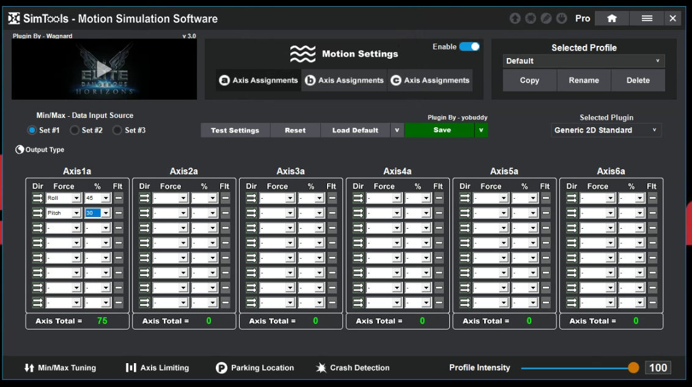The width and height of the screenshot is (692, 387).
Task: Open Parking Location settings
Action: (255, 368)
